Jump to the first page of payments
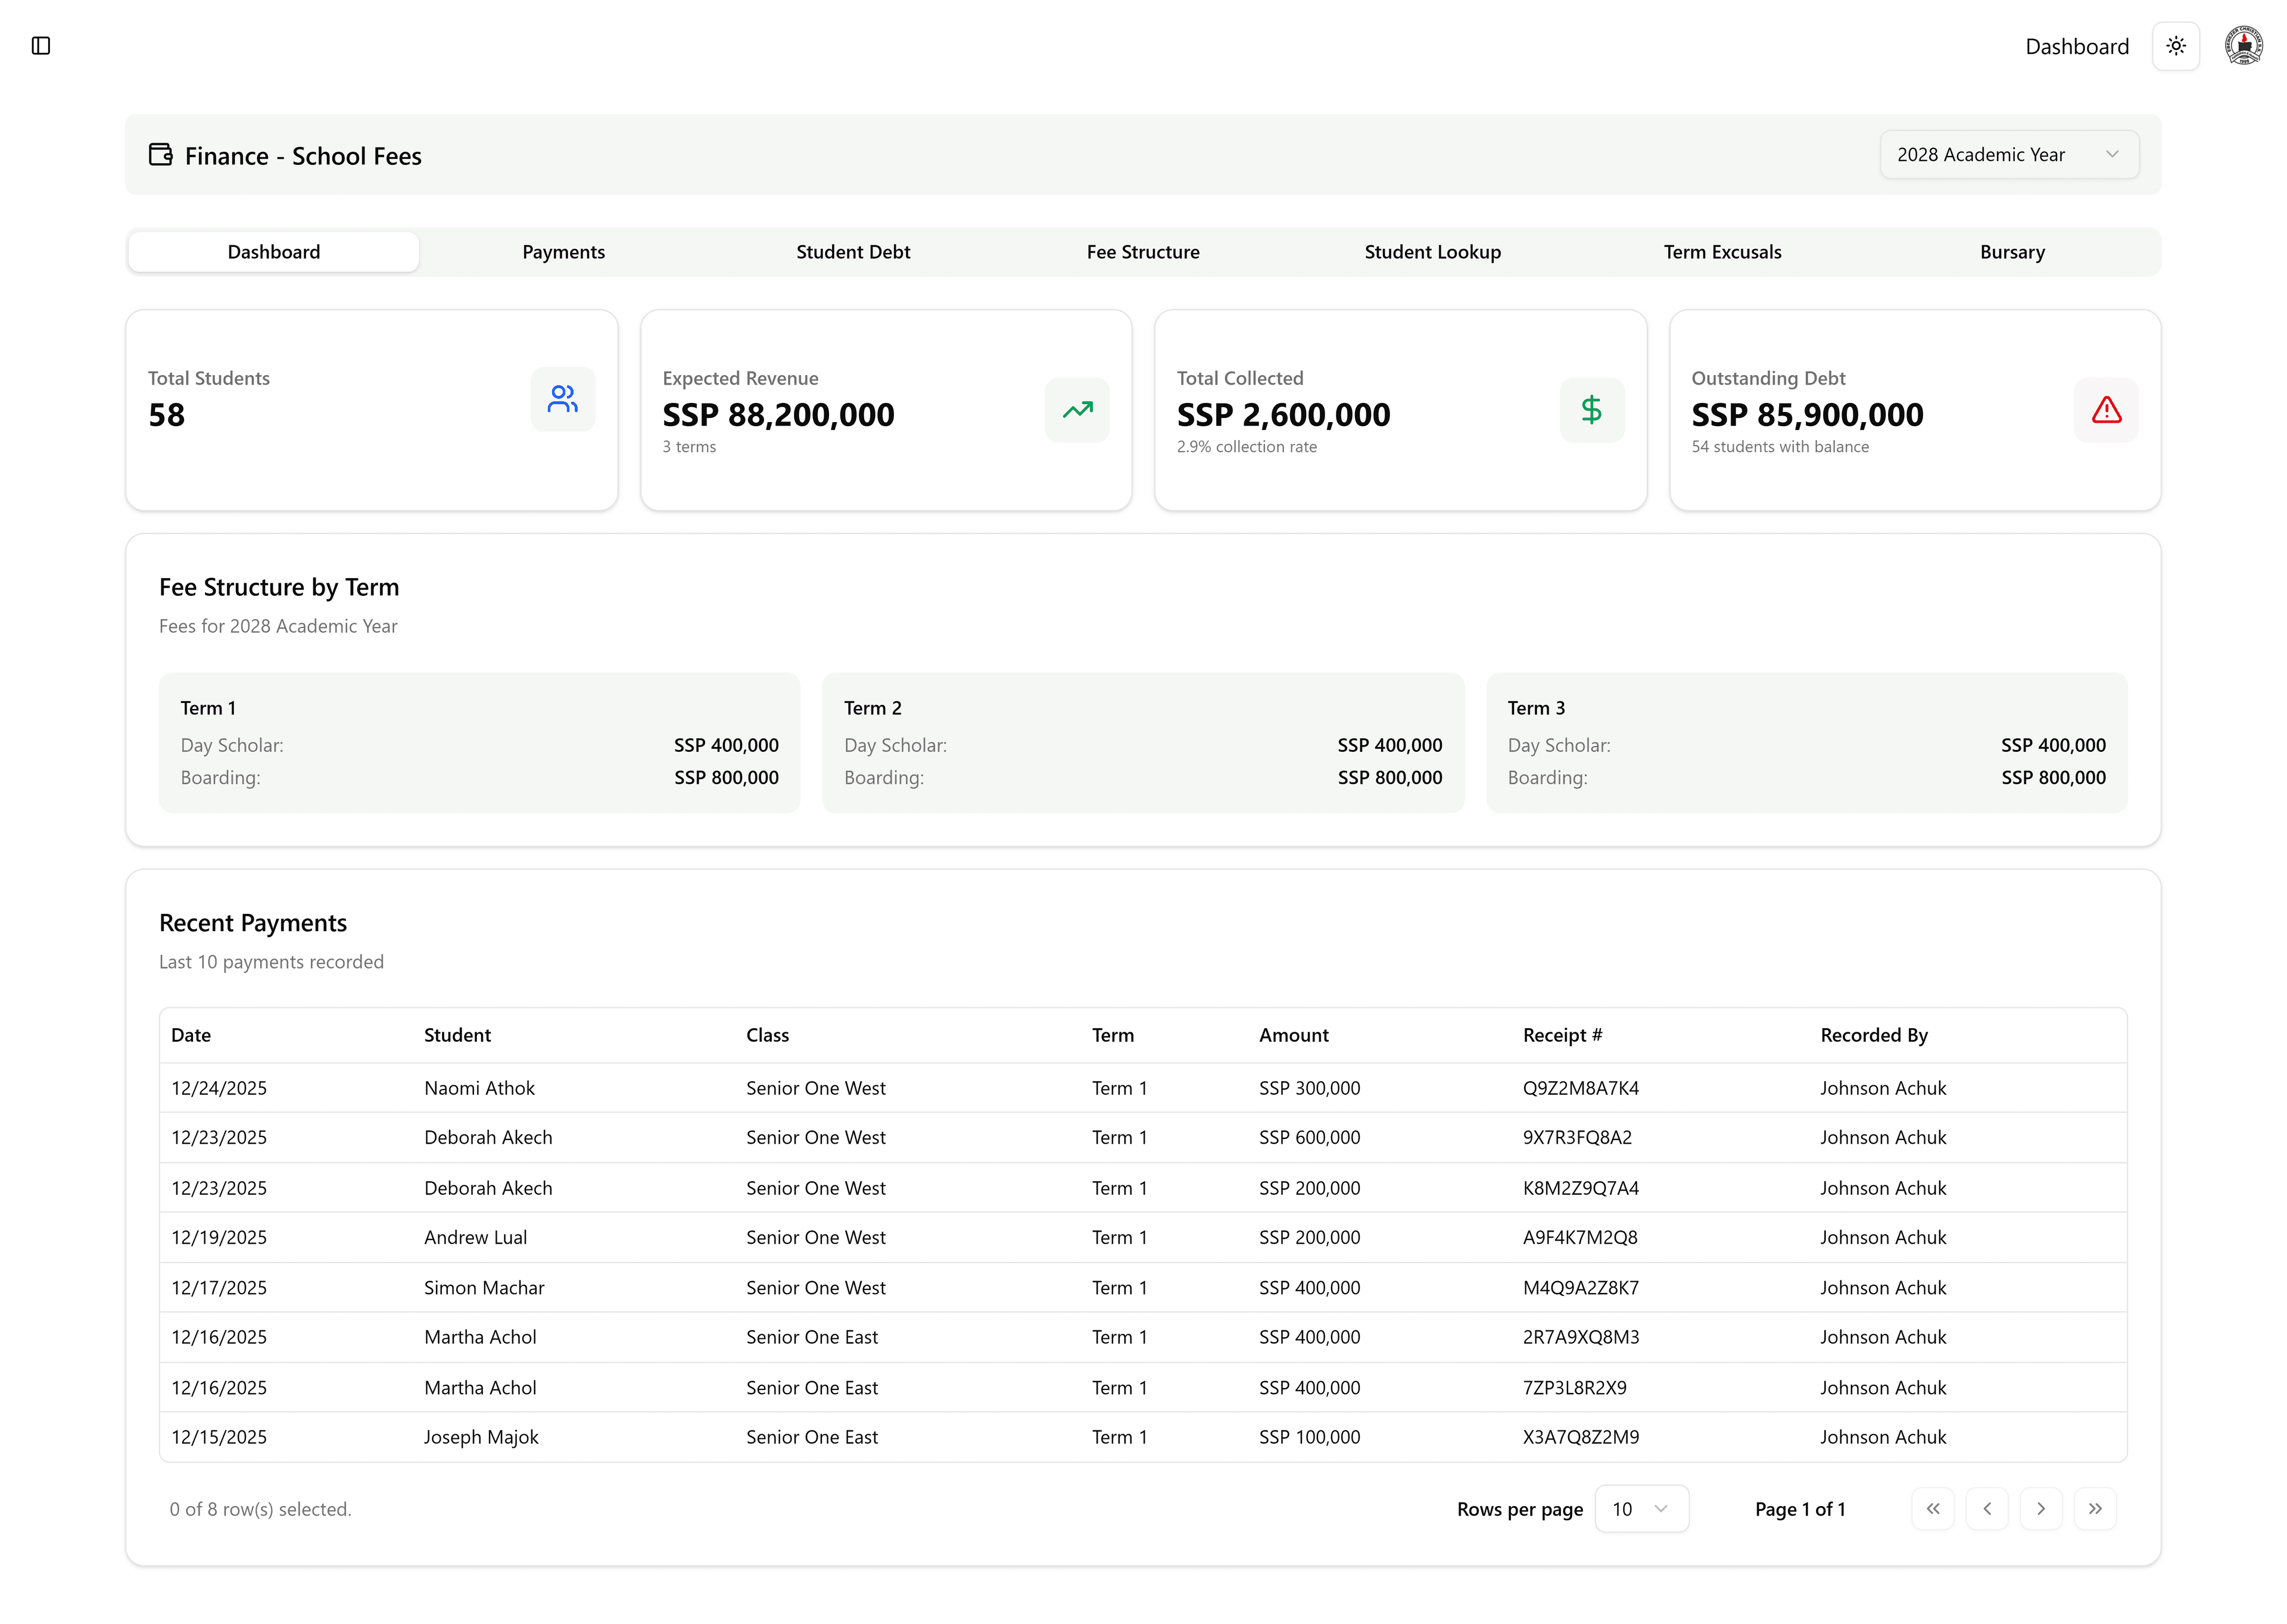Screen dimensions: 2287x1624 coord(1932,1508)
